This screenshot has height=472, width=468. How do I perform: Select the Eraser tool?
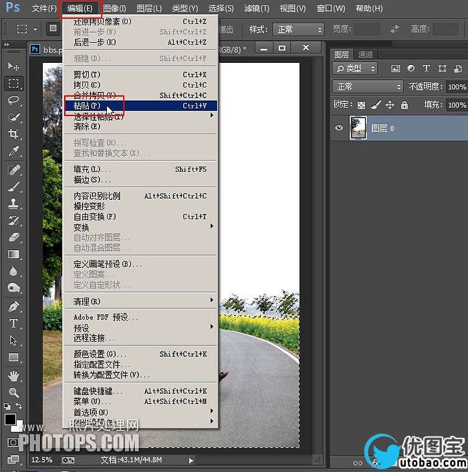click(13, 237)
